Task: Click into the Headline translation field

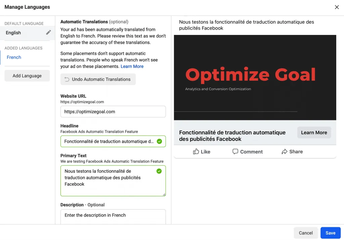Action: tap(113, 142)
